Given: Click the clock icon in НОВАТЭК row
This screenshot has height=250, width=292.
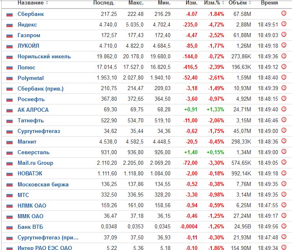Looking at the screenshot, I should (284, 173).
